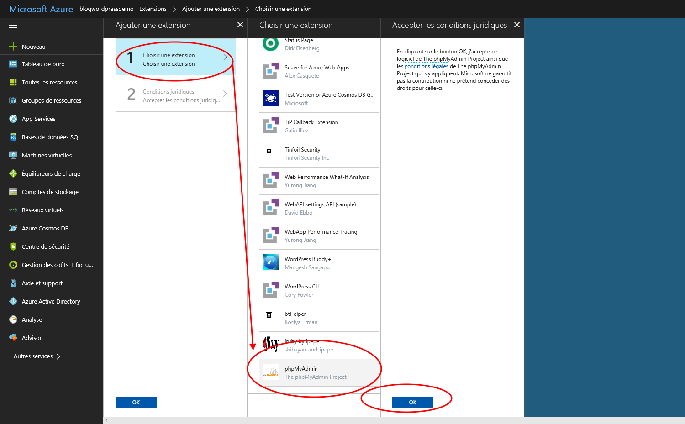Click the Test Version of Azure Cosmos DB icon
Screen dimensions: 685x424
(270, 98)
